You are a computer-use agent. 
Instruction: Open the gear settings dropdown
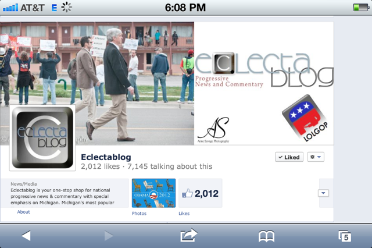tap(316, 157)
